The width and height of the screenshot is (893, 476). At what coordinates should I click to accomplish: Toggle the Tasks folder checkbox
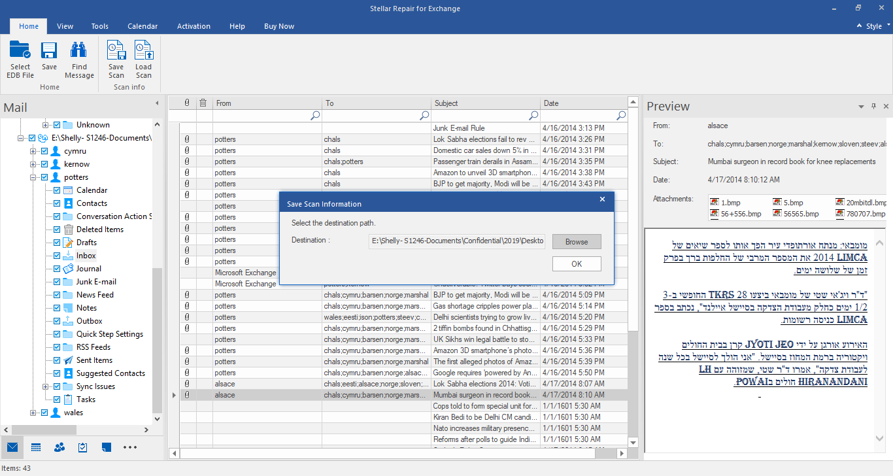coord(57,399)
